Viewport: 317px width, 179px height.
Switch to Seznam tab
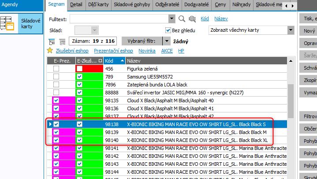click(x=56, y=4)
